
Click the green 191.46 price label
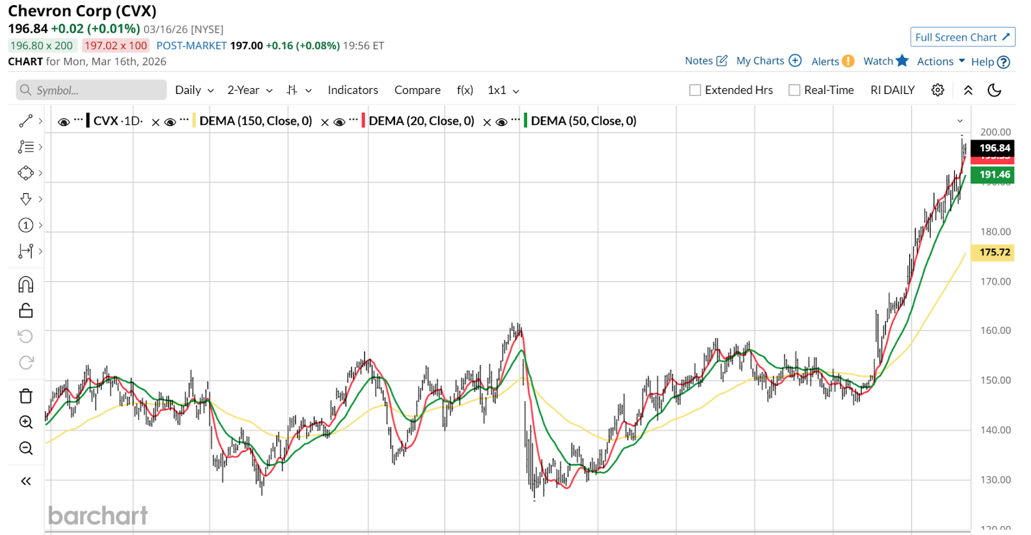pyautogui.click(x=992, y=174)
